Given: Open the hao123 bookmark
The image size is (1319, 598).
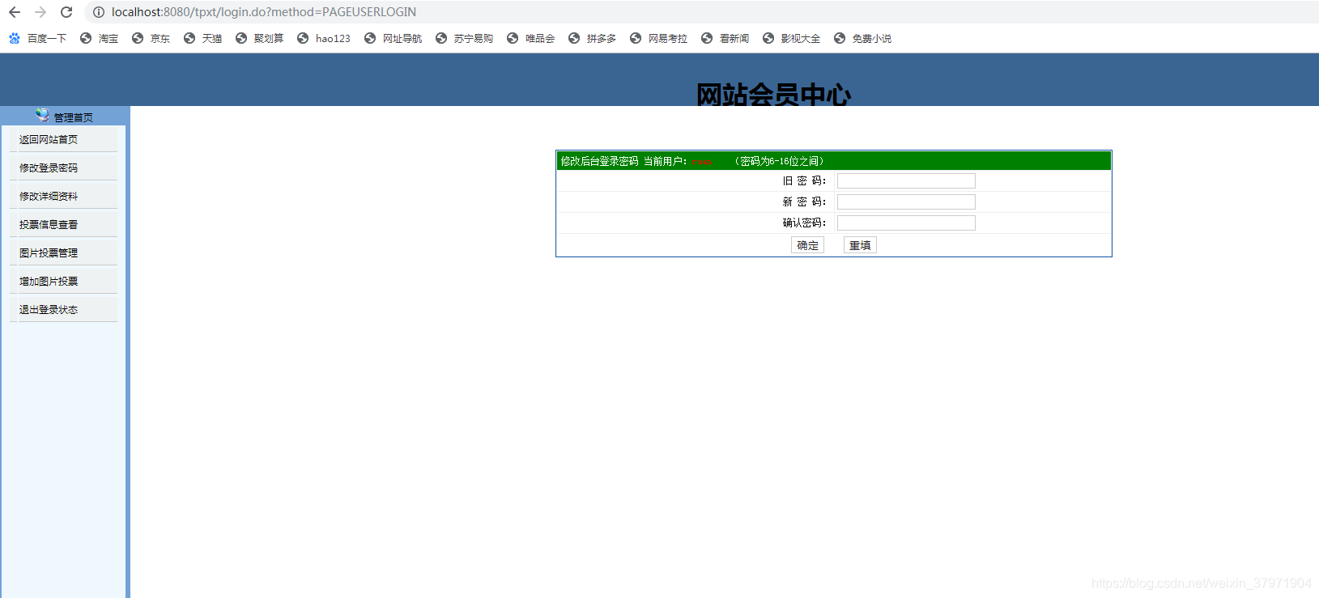Looking at the screenshot, I should coord(324,38).
